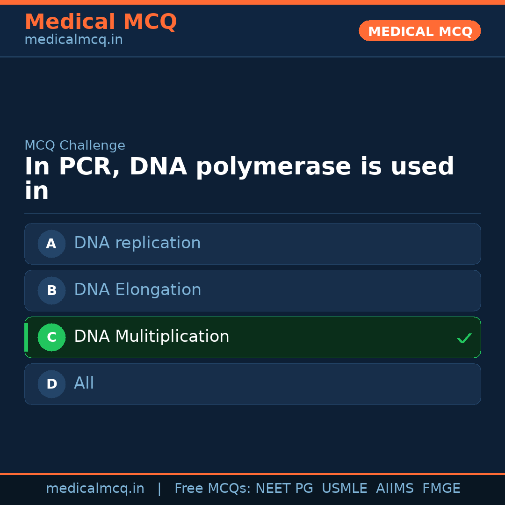Choose the DNA Elongation answer

(137, 290)
